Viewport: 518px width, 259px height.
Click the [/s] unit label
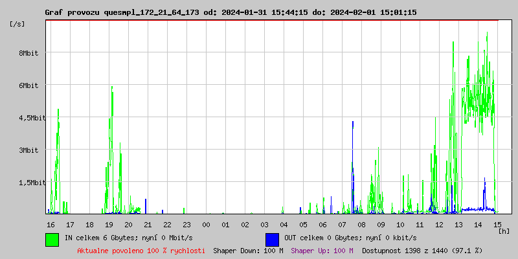tap(17, 24)
